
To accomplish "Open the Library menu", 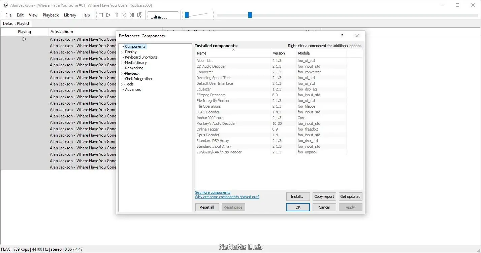I will tap(70, 15).
